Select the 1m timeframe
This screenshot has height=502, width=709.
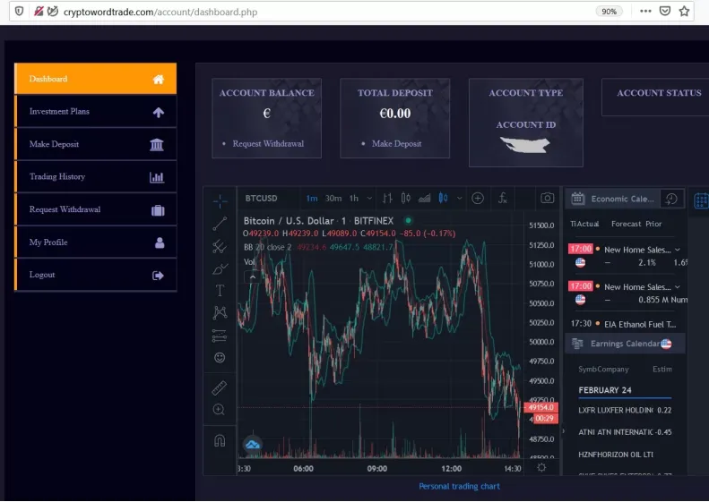pos(312,198)
